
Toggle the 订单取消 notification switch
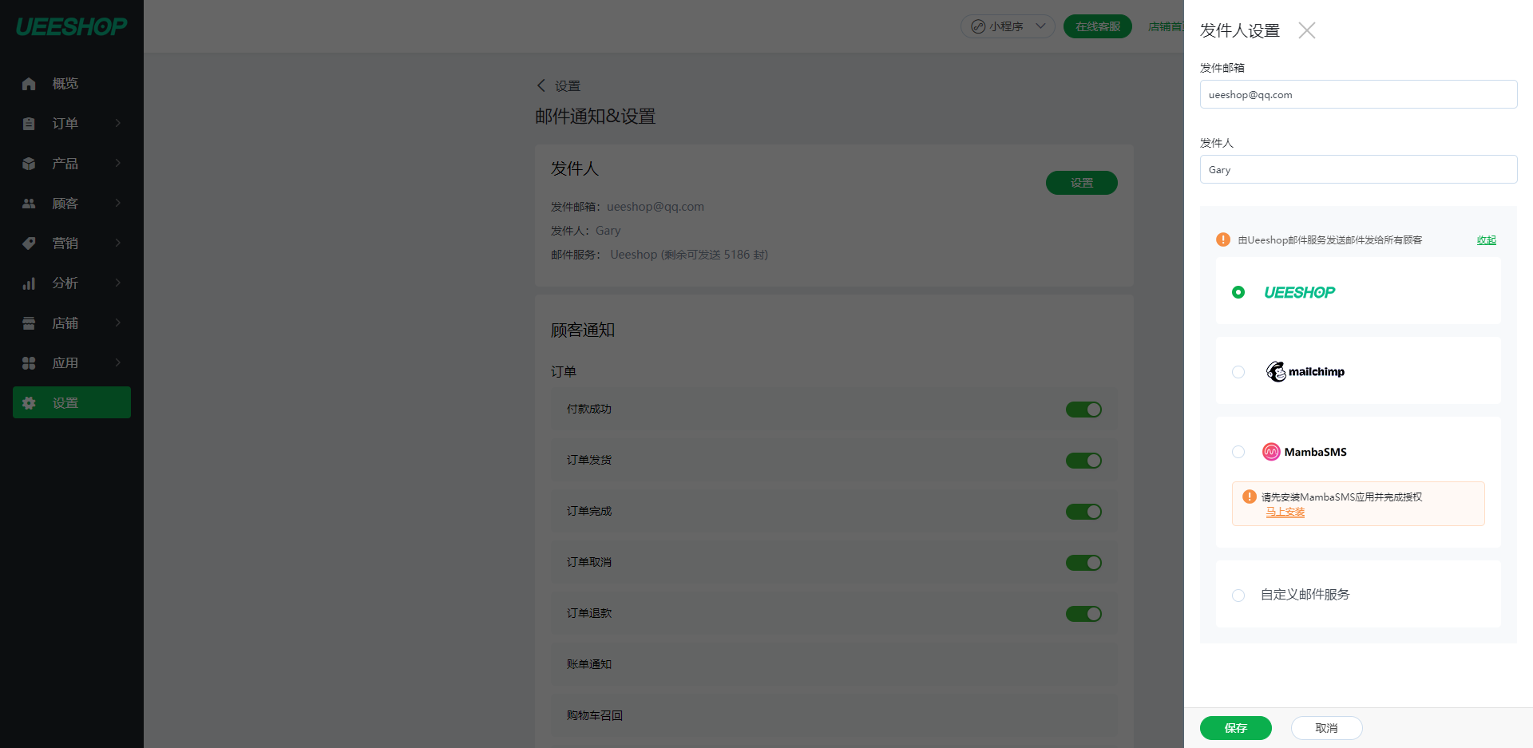(x=1083, y=563)
